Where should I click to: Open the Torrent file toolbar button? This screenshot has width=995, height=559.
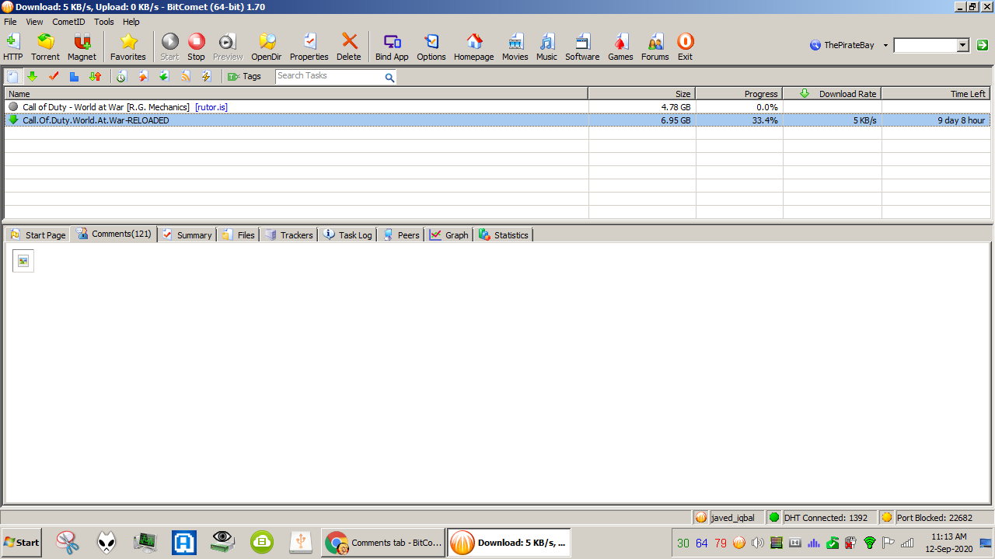coord(45,47)
